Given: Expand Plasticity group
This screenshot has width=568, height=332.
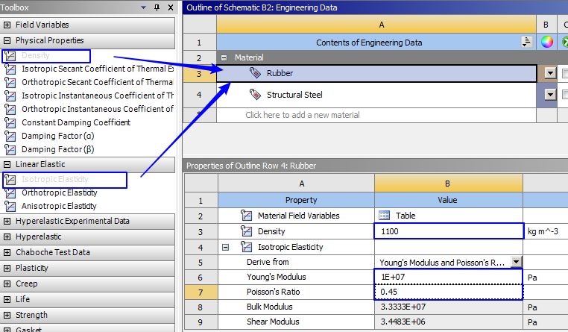Looking at the screenshot, I should pos(7,268).
